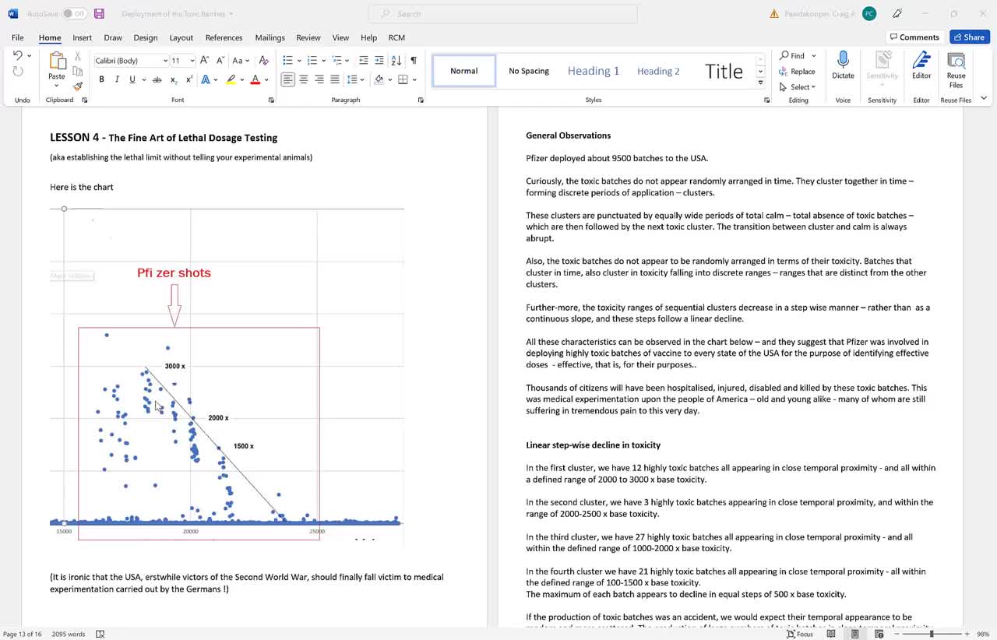
Task: Toggle Bold formatting
Action: click(101, 79)
